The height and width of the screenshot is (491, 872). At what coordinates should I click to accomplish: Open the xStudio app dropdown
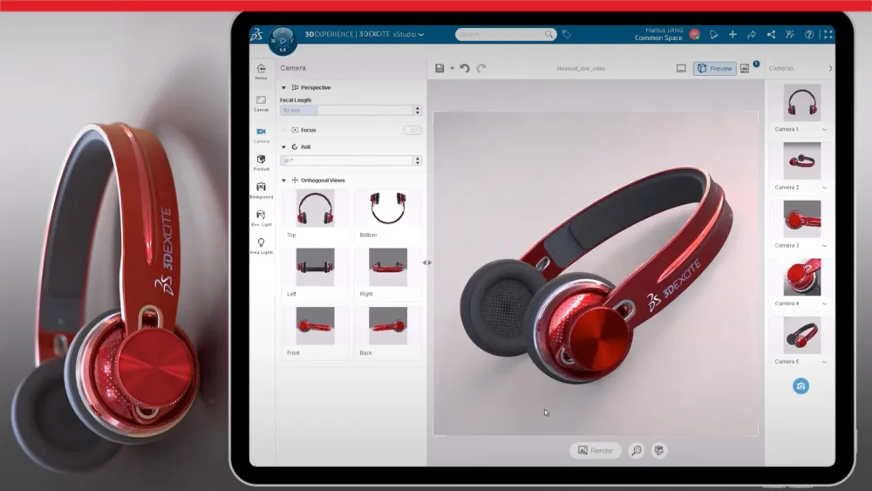[x=421, y=35]
